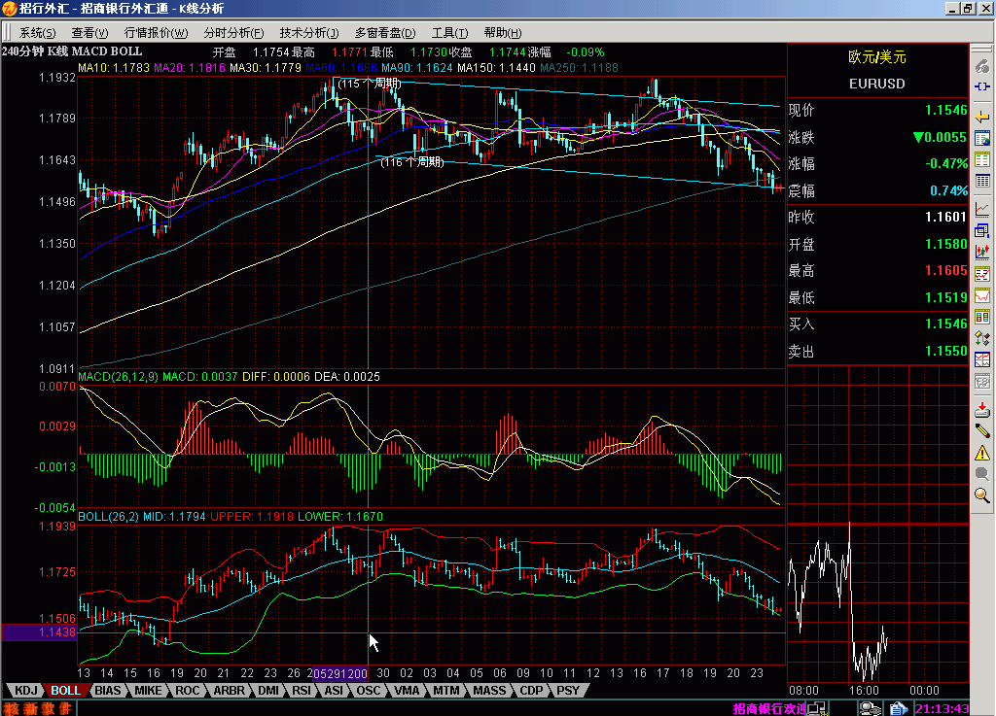Open the 行情报价(W) menu
This screenshot has width=996, height=716.
coord(156,33)
